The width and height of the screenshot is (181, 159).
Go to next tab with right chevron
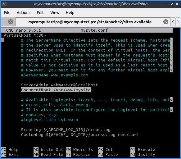click(x=178, y=22)
